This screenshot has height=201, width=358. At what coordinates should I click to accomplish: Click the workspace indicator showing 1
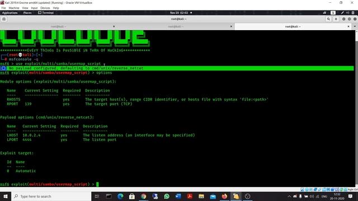tap(333, 13)
